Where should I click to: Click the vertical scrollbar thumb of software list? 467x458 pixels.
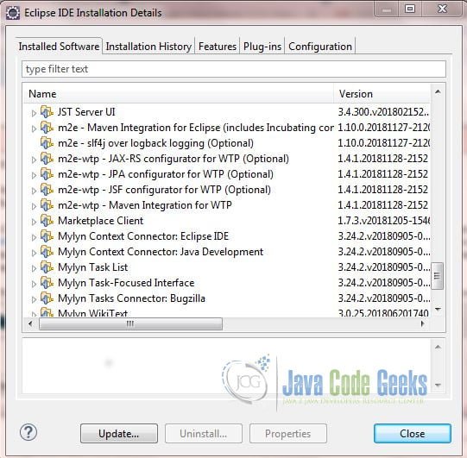437,275
